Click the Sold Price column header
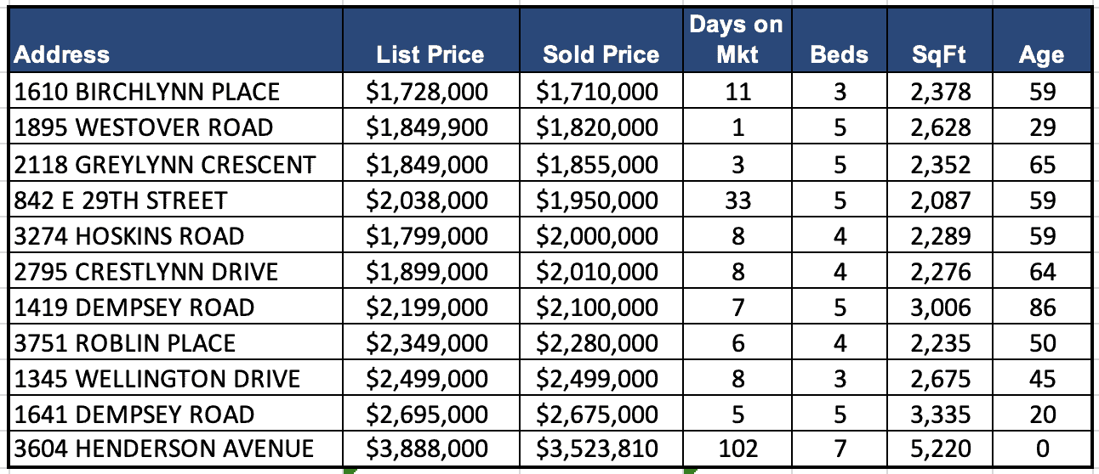1099x474 pixels. (x=601, y=55)
